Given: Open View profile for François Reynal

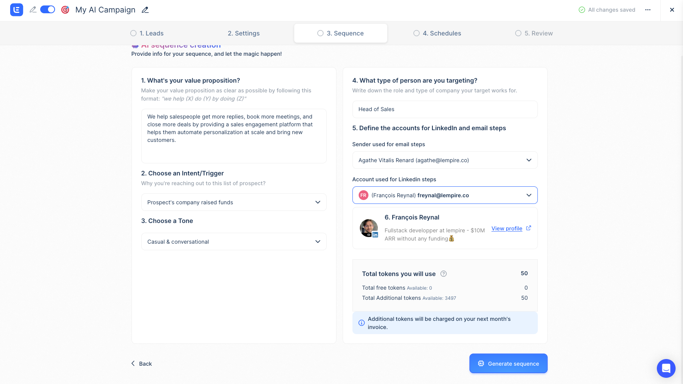Looking at the screenshot, I should tap(507, 228).
